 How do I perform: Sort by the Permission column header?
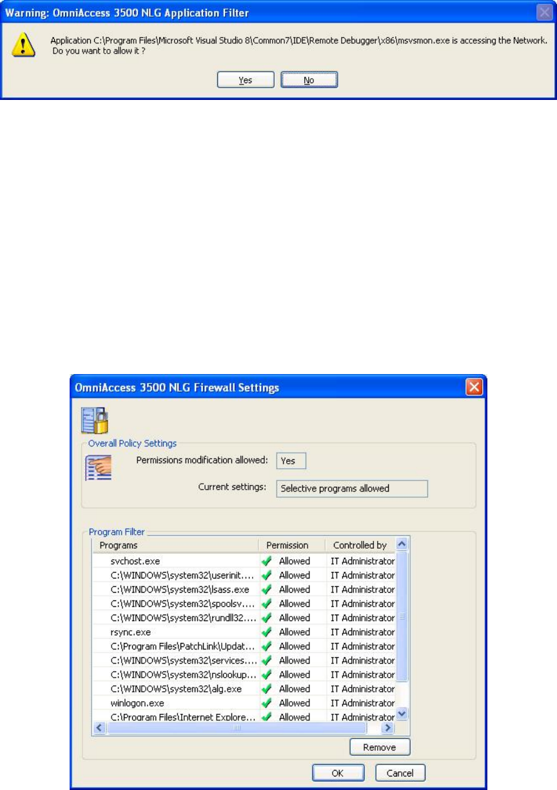(292, 545)
